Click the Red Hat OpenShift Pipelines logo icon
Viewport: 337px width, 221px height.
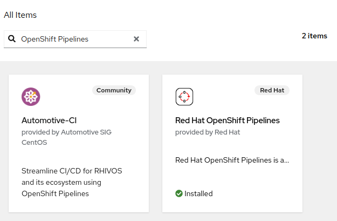(x=184, y=97)
